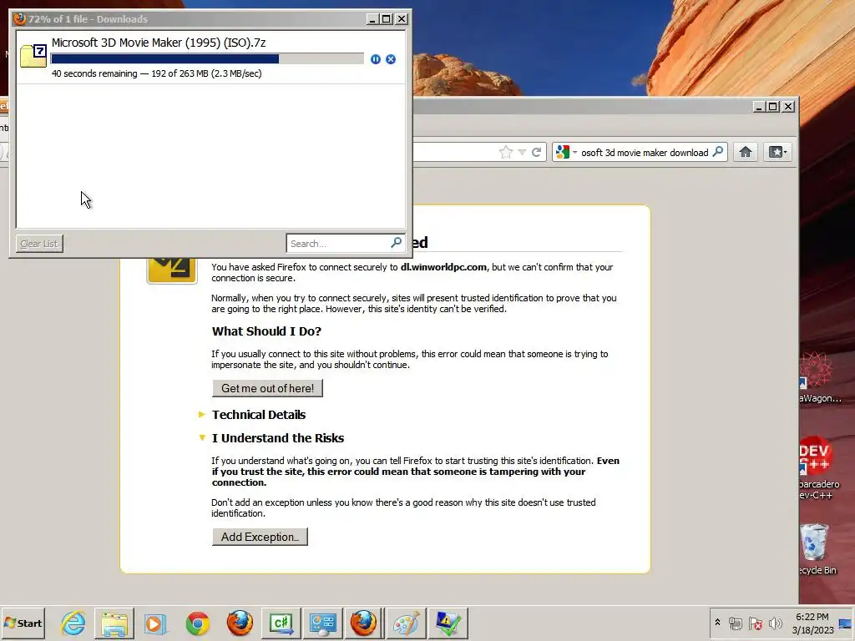Click the download progress bar
855x641 pixels.
[x=207, y=59]
